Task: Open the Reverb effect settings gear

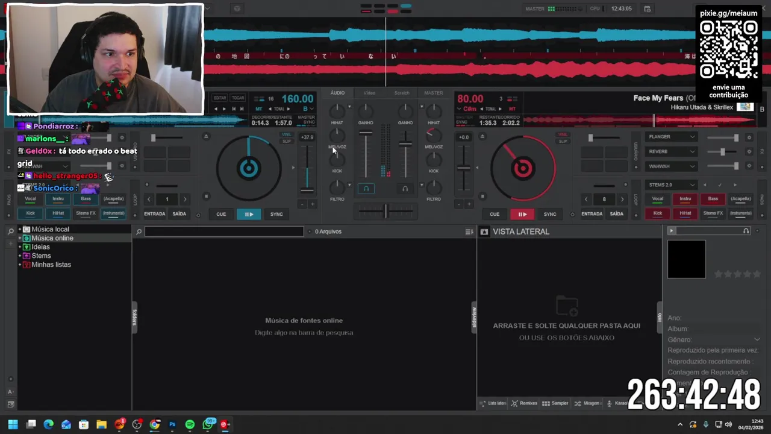Action: pos(749,152)
